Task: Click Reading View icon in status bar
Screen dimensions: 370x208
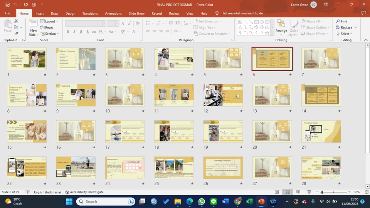Action: [298, 192]
